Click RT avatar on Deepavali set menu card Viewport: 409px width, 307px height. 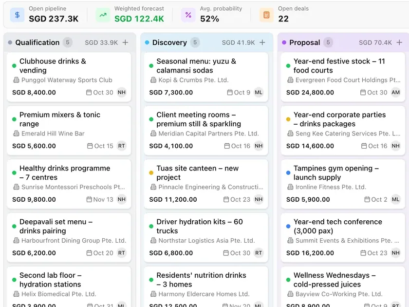(x=122, y=253)
